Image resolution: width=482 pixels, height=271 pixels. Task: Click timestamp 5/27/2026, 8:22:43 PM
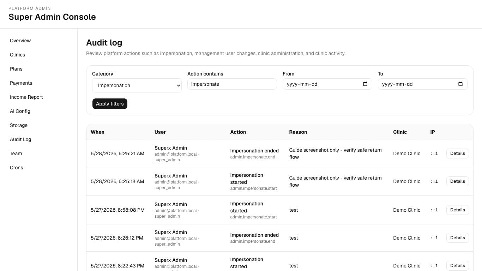pyautogui.click(x=118, y=266)
